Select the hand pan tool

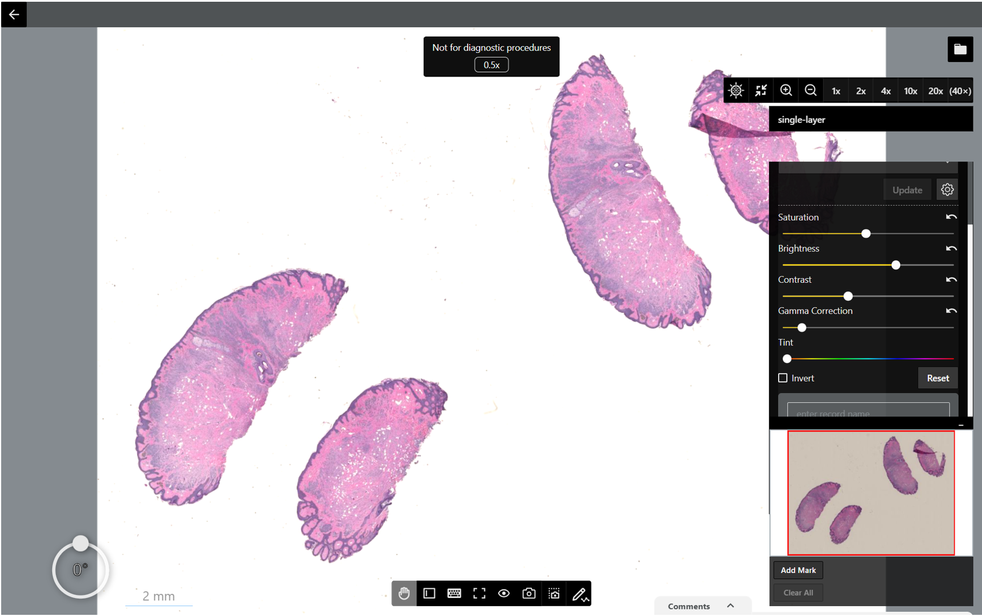(x=404, y=593)
